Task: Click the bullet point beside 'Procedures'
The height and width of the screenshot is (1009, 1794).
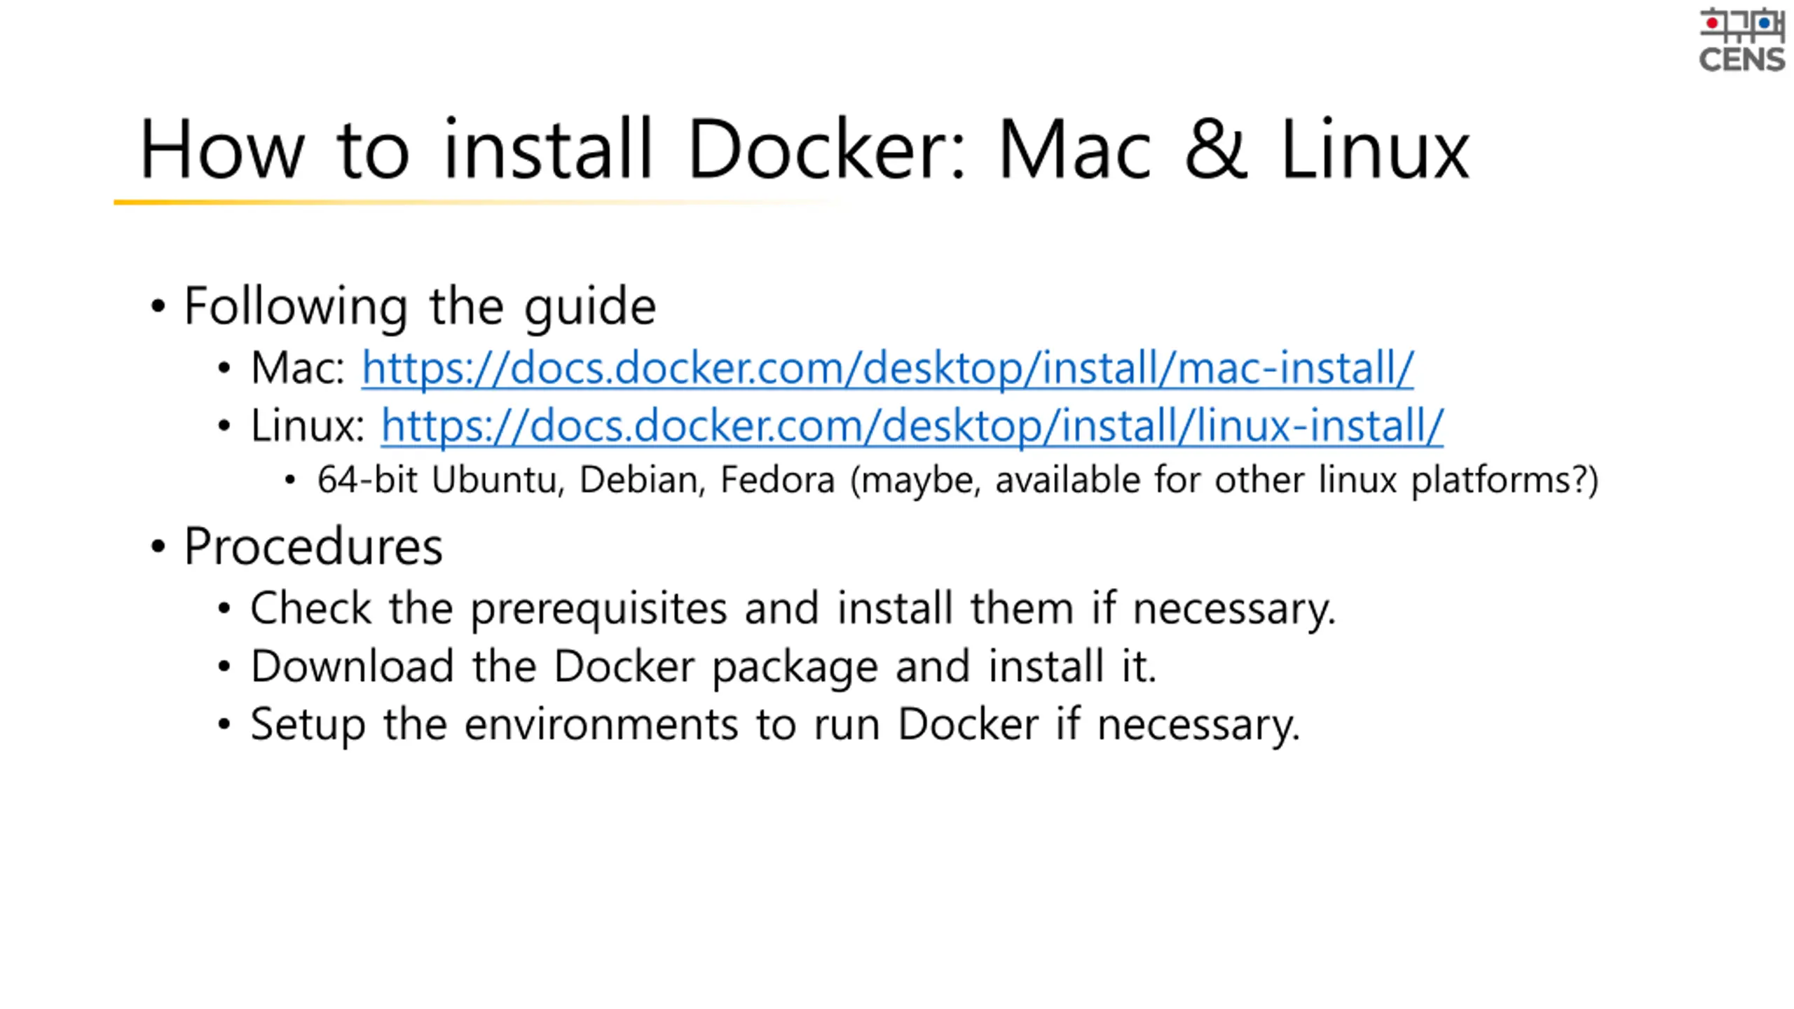Action: click(x=158, y=547)
